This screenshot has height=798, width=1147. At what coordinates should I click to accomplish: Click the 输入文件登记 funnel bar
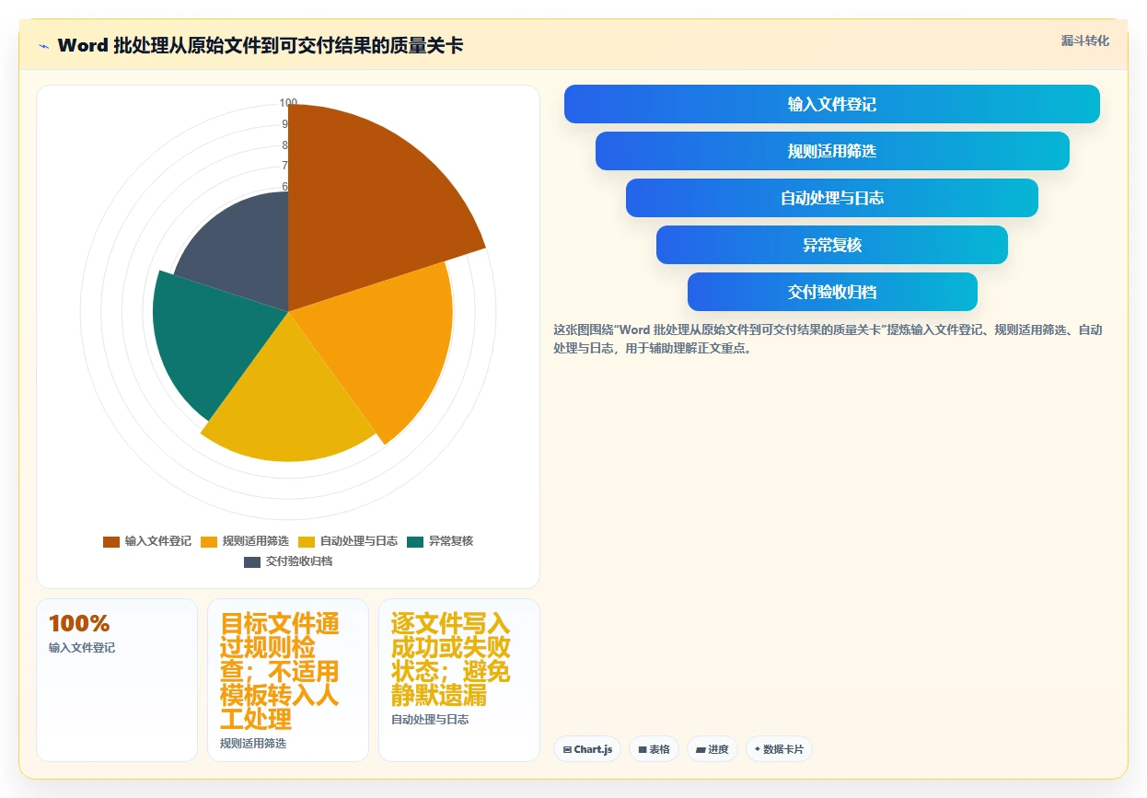tap(832, 104)
